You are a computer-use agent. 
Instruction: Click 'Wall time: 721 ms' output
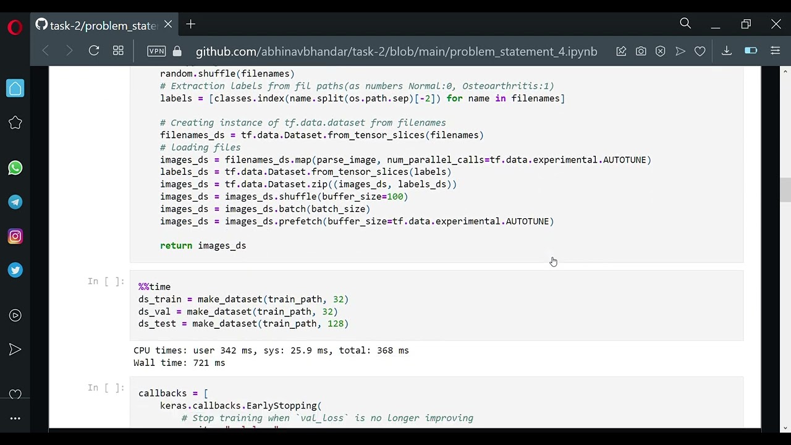(x=179, y=363)
